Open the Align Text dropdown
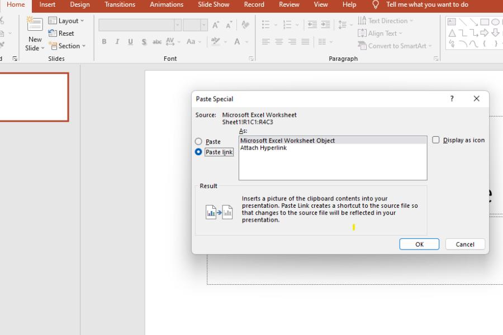Viewport: 503px width, 335px height. pyautogui.click(x=380, y=33)
